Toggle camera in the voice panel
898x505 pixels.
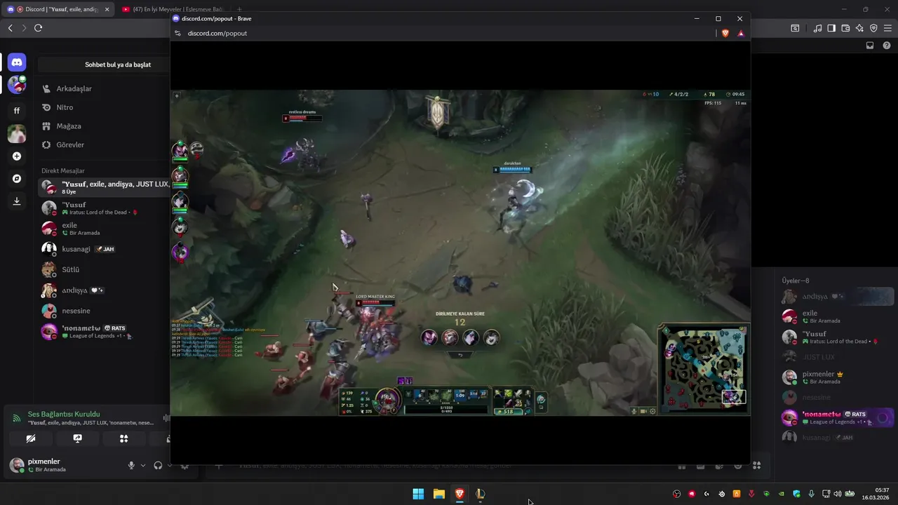31,438
